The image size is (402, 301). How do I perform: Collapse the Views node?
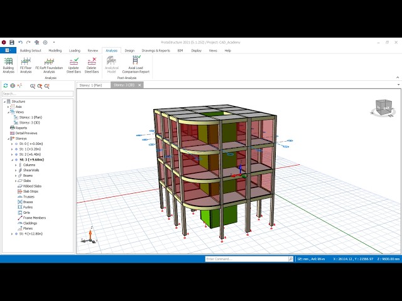pyautogui.click(x=8, y=112)
